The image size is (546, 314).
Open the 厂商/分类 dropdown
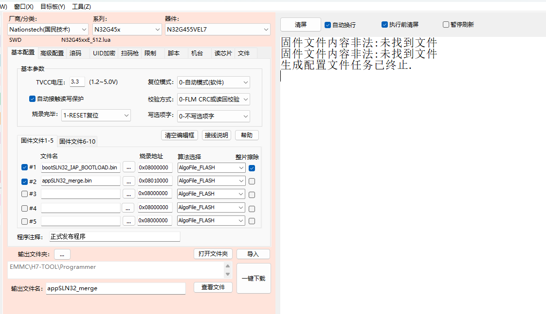point(48,30)
